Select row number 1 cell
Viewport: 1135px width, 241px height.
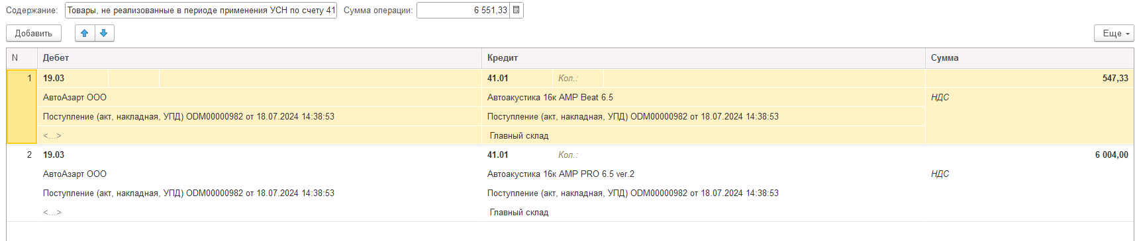pyautogui.click(x=22, y=106)
